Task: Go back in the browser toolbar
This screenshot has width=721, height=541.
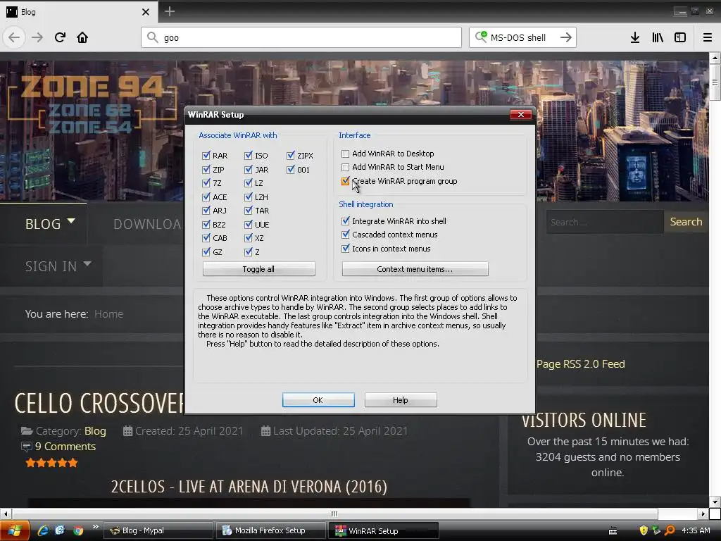Action: click(14, 37)
